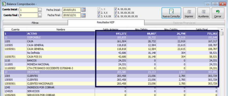Click CAJA saldo final 167,317
Image resolution: width=228 pixels, height=96 pixels.
click(212, 41)
